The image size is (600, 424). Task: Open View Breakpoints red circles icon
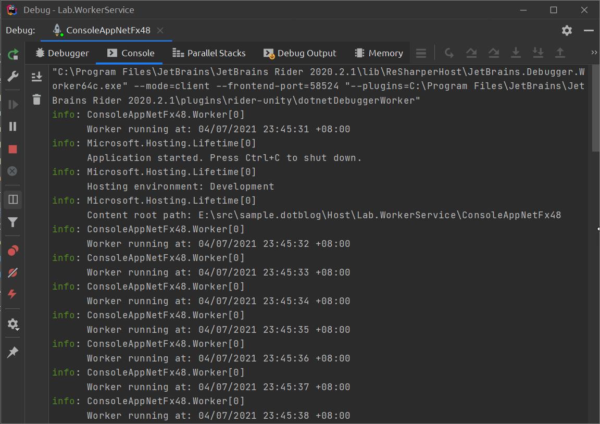click(12, 251)
